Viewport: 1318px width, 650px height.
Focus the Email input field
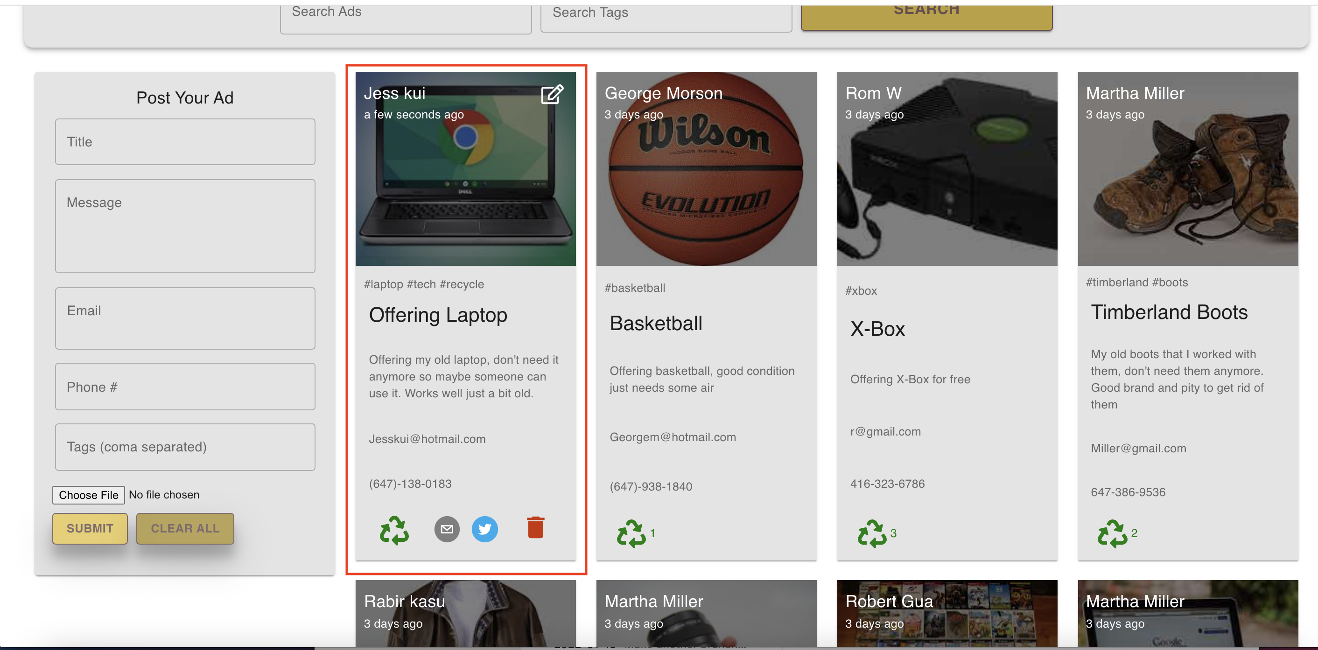[185, 318]
